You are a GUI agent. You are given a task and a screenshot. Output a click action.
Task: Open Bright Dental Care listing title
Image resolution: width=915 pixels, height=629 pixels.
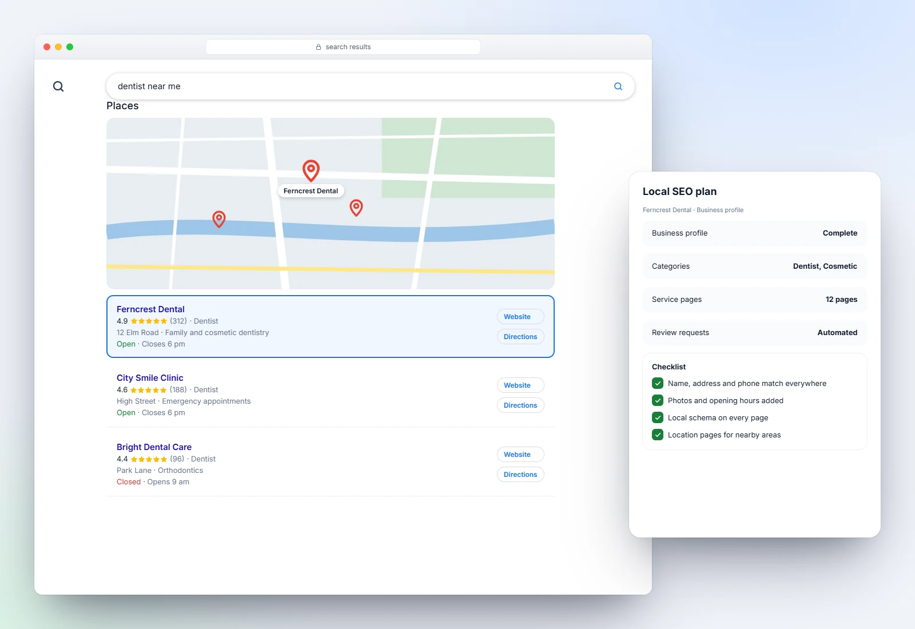154,447
